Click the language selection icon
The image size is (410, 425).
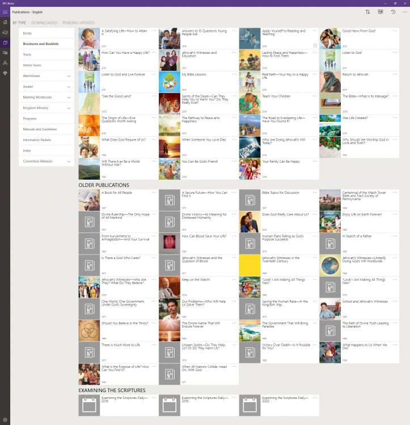[x=381, y=12]
